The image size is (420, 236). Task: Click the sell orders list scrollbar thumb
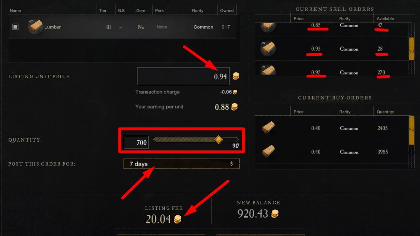(411, 49)
